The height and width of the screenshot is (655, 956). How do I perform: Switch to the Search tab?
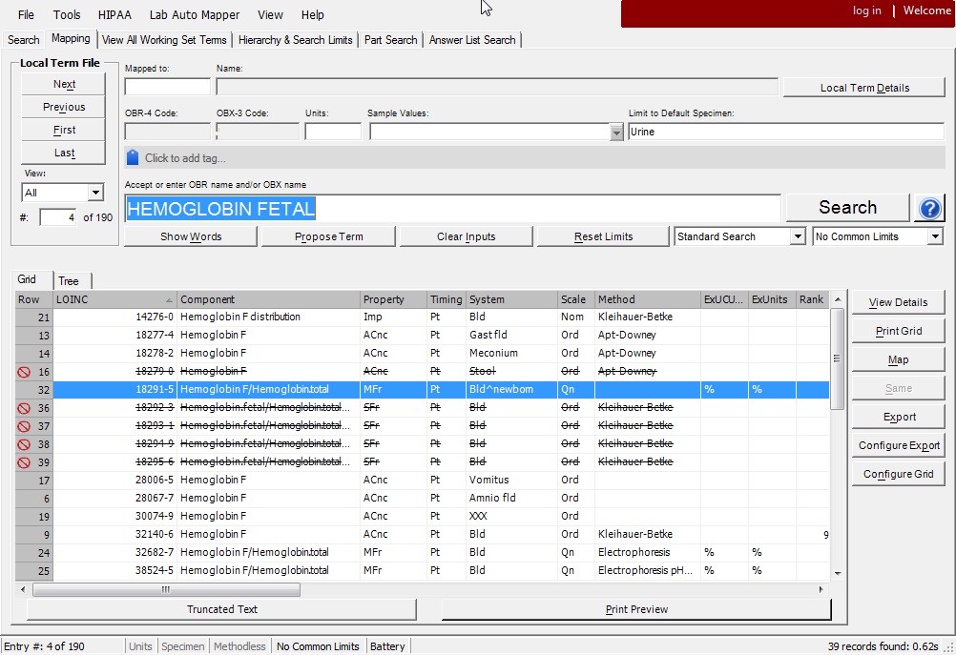click(23, 40)
